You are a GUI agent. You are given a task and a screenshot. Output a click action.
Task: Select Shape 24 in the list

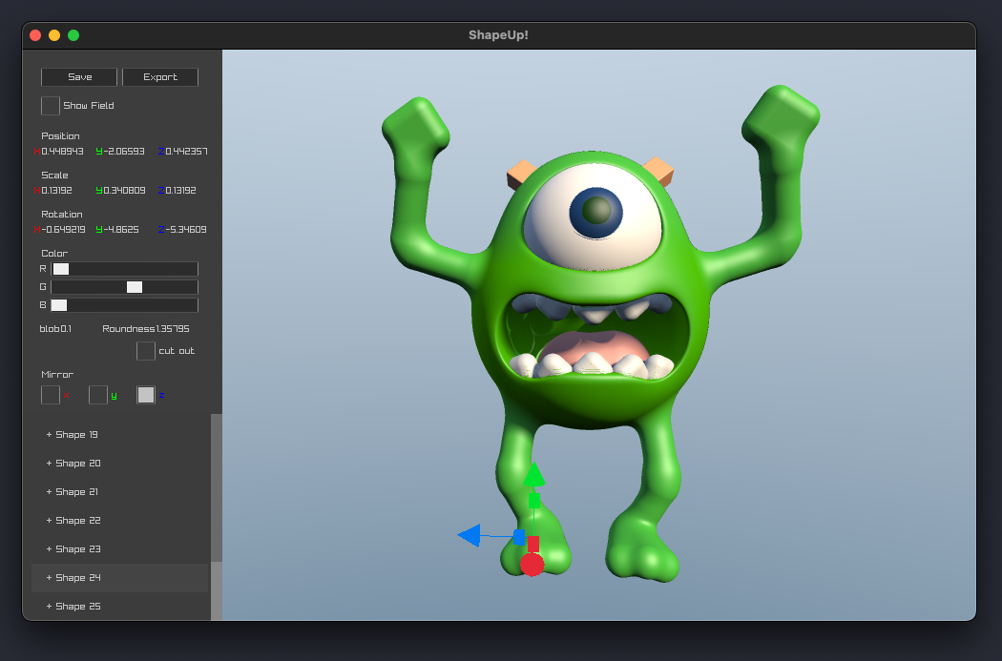[77, 578]
